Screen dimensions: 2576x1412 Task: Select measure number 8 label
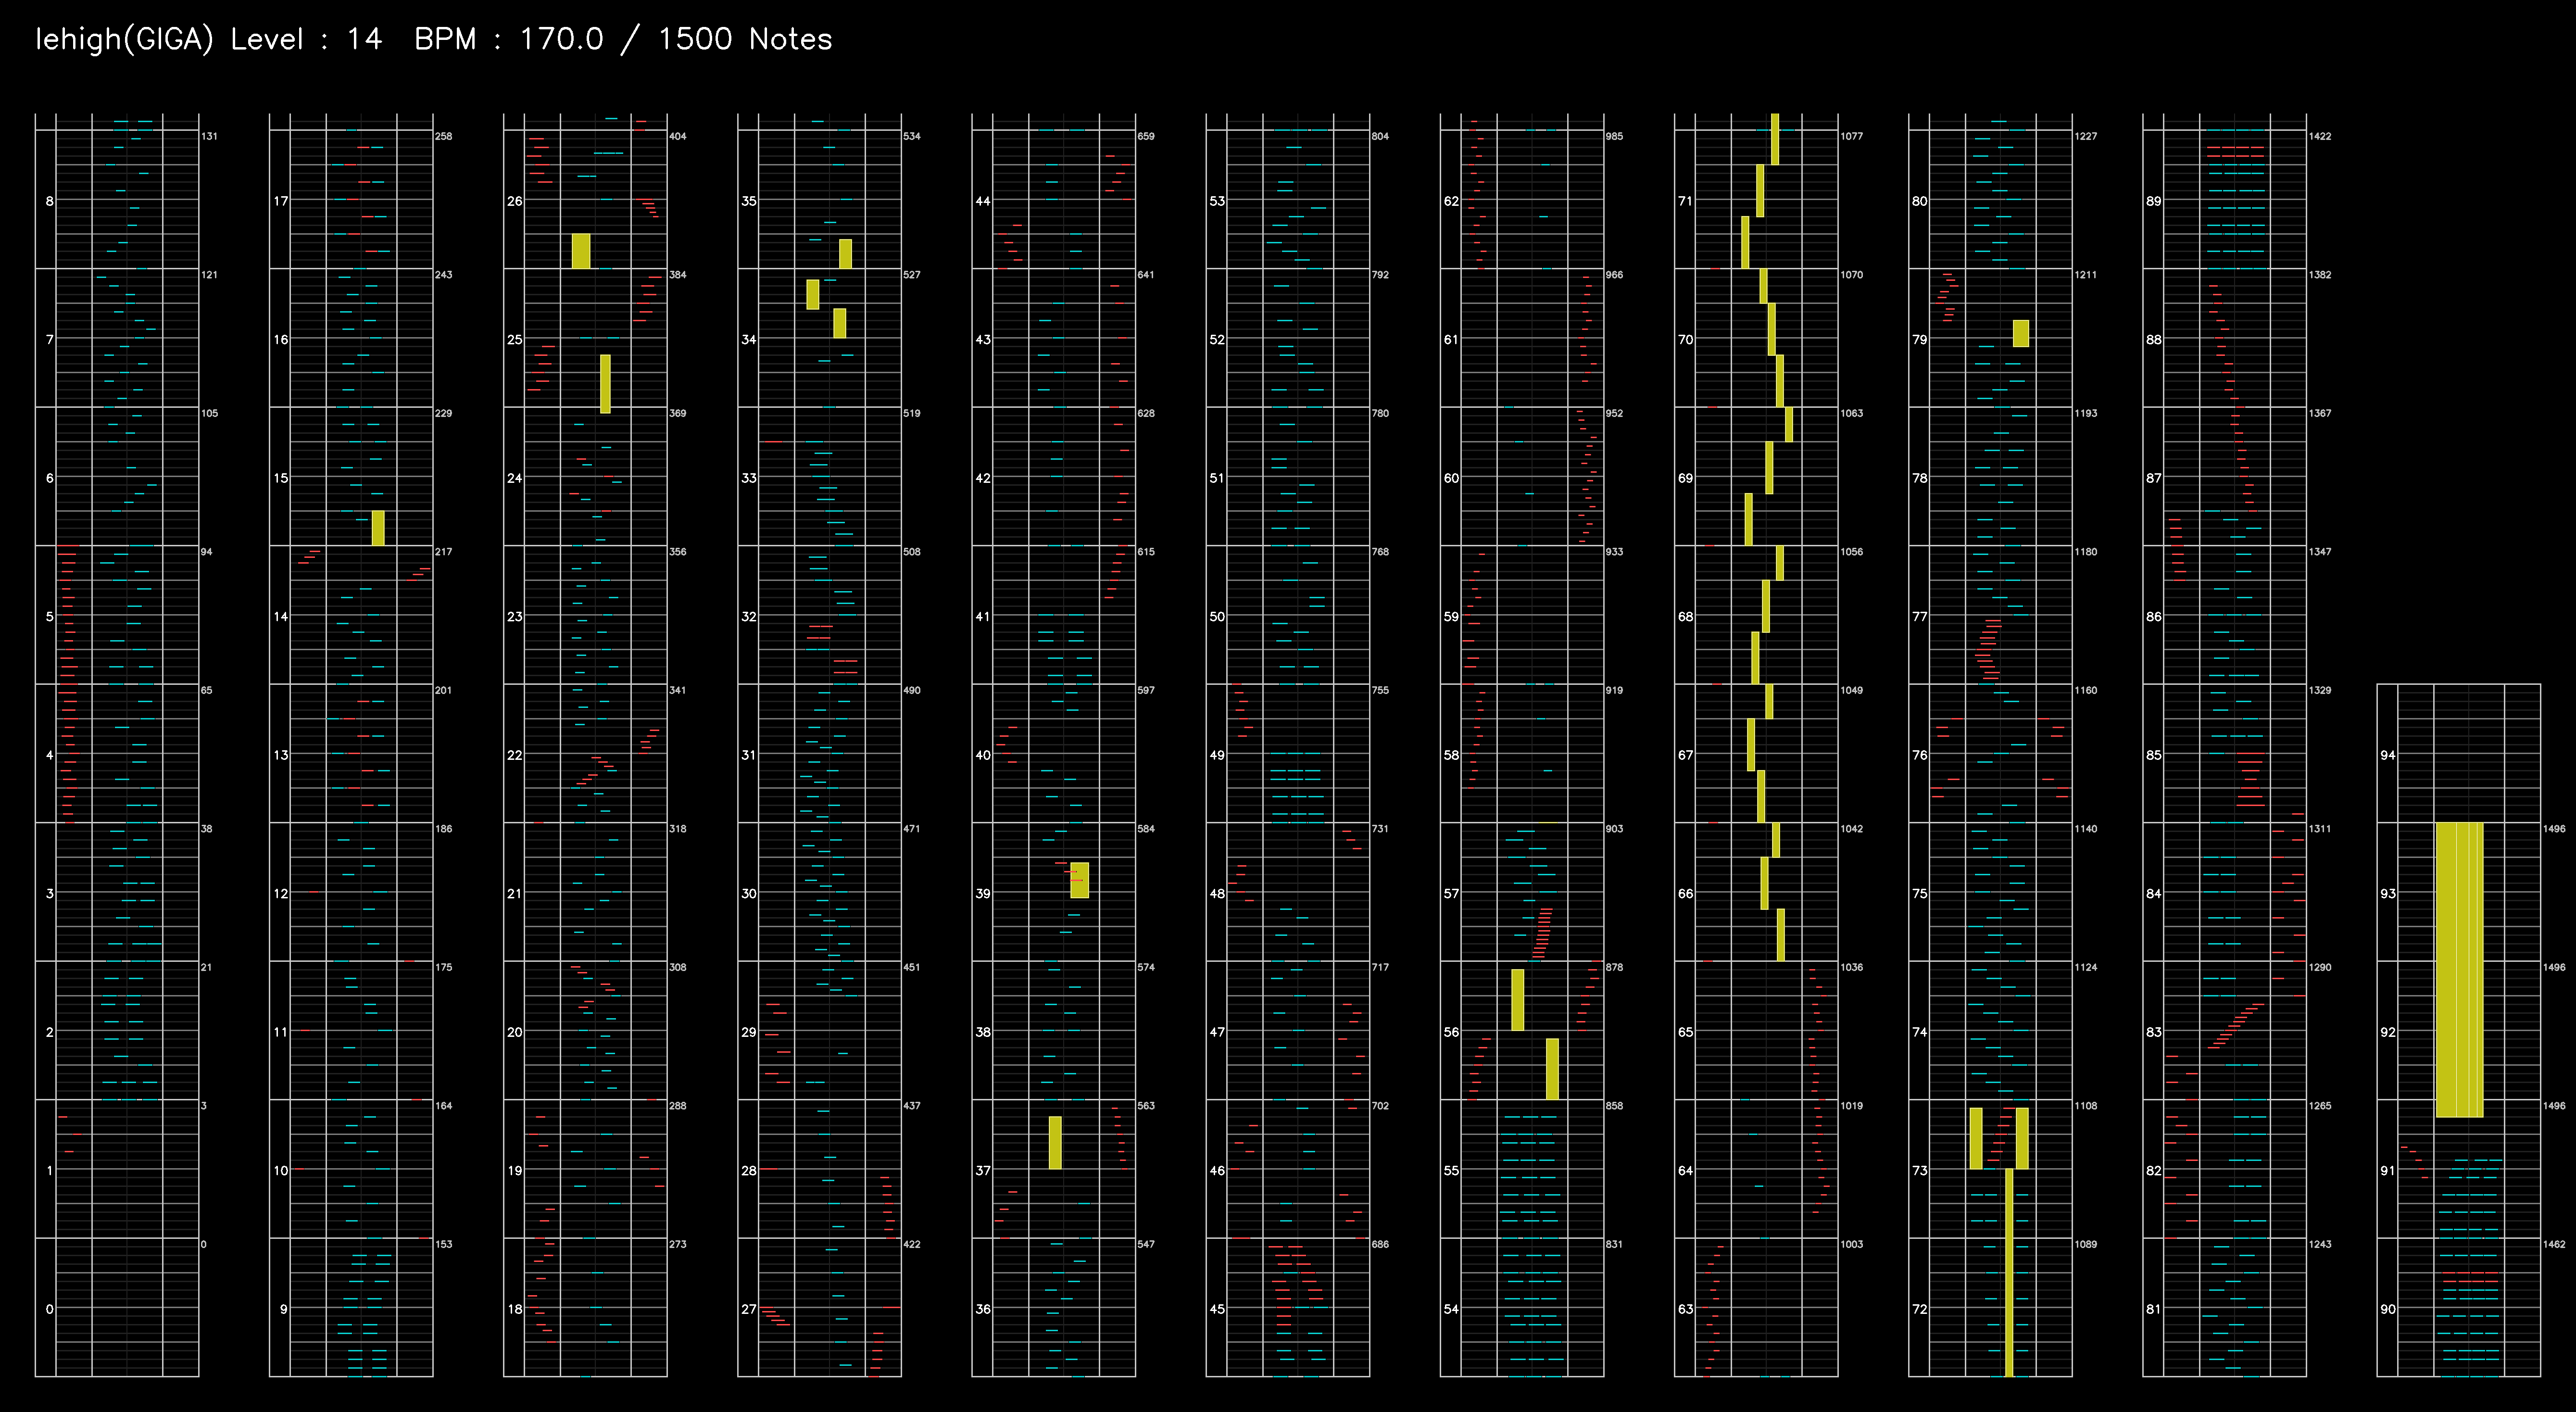tap(50, 201)
